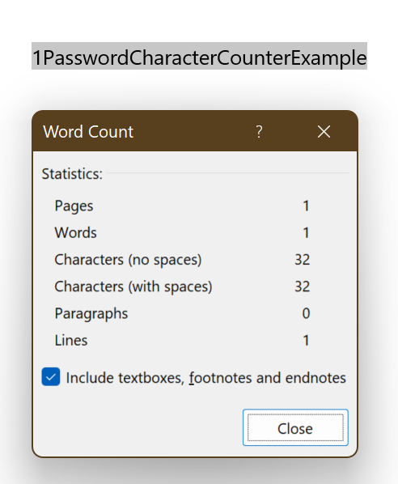398x484 pixels.
Task: Click the Characters (no spaces) label
Action: point(128,260)
